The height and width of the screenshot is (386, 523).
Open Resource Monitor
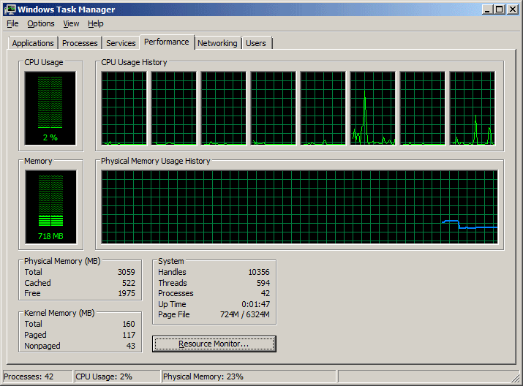214,344
